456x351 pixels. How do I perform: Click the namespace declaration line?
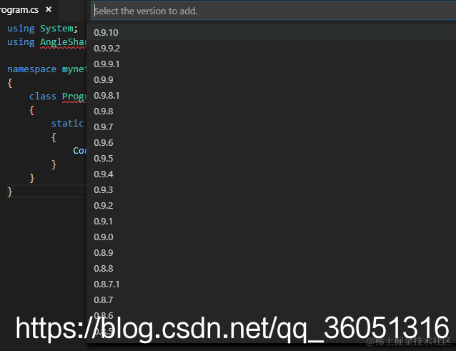coord(46,69)
